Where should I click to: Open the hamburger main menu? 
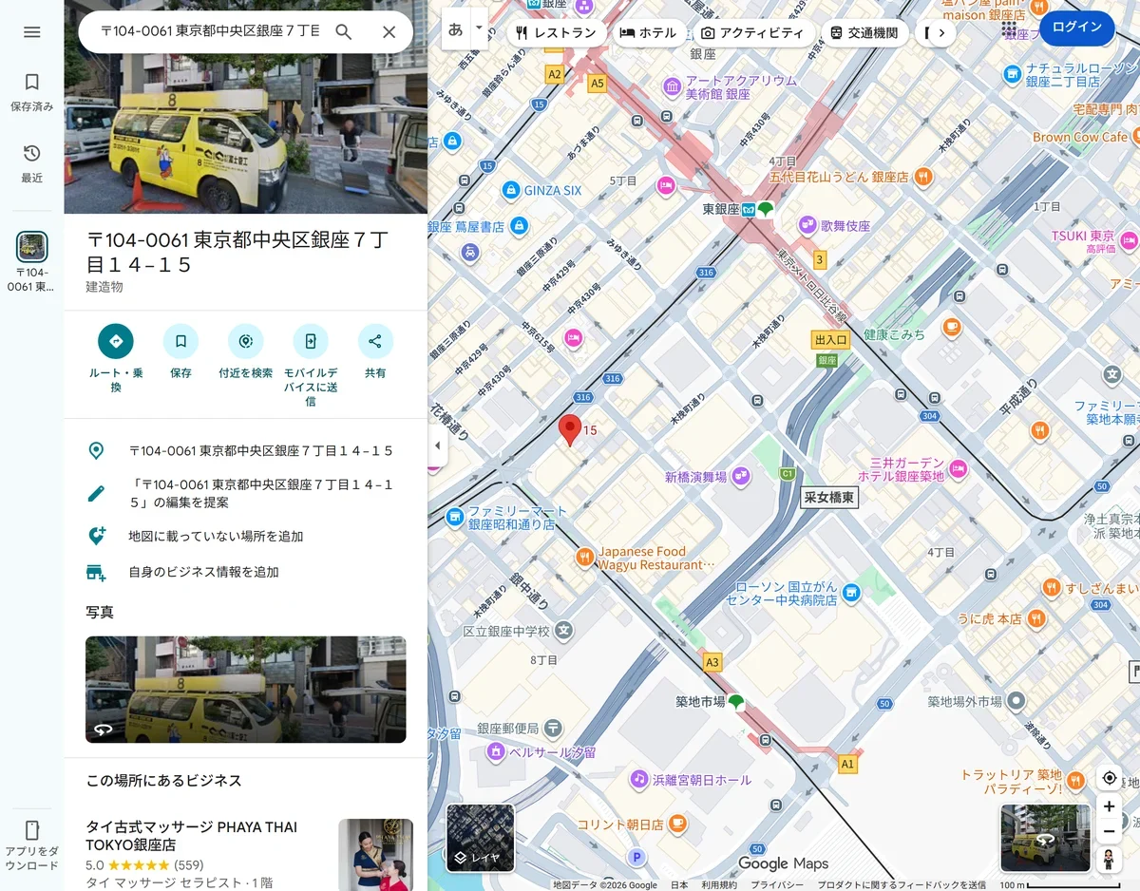[x=32, y=32]
